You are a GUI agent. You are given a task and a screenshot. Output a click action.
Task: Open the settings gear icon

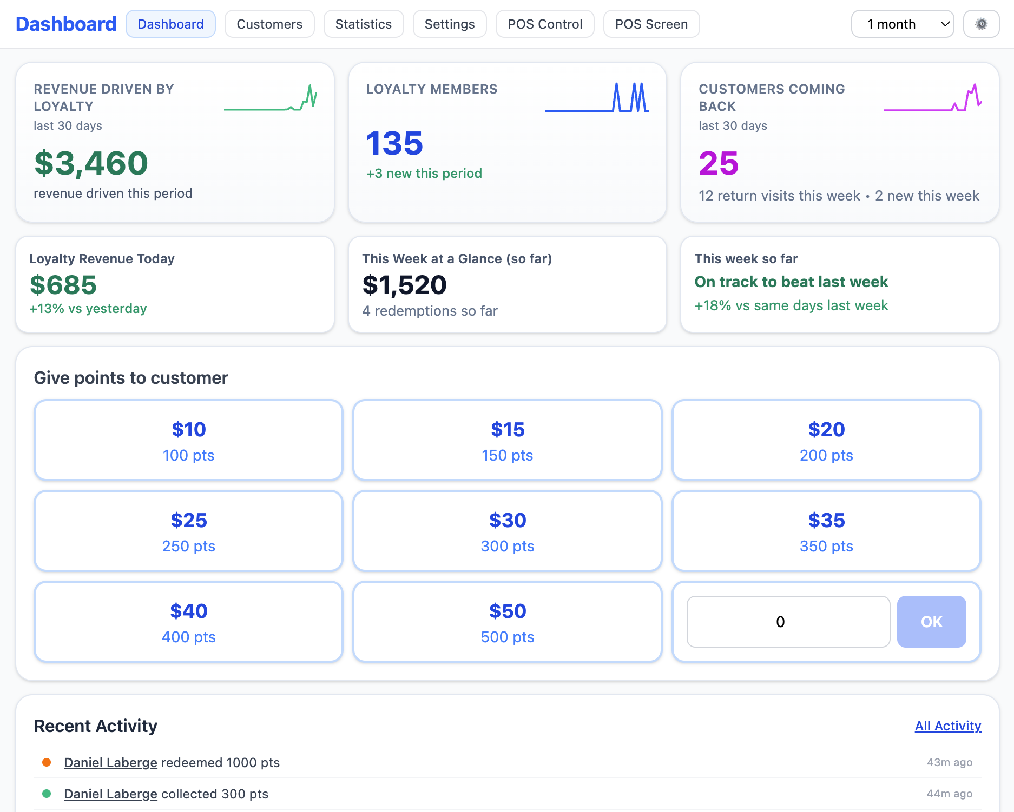pyautogui.click(x=982, y=24)
